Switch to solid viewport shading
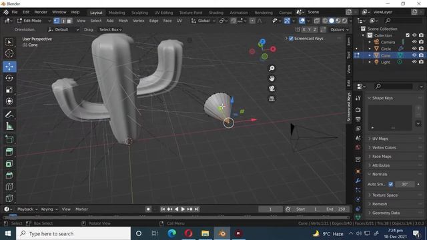Image resolution: width=427 pixels, height=240 pixels. pos(332,21)
